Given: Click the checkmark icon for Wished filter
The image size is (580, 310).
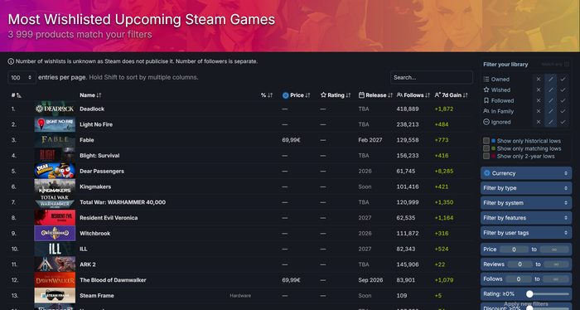Looking at the screenshot, I should pyautogui.click(x=563, y=90).
